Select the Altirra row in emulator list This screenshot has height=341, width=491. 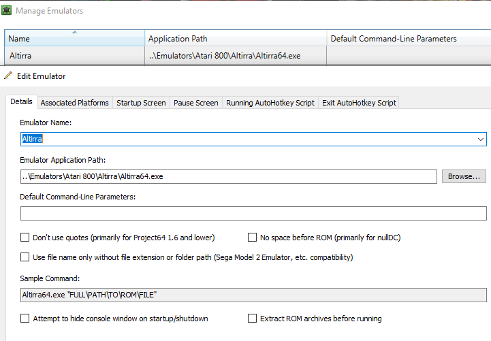pos(247,56)
